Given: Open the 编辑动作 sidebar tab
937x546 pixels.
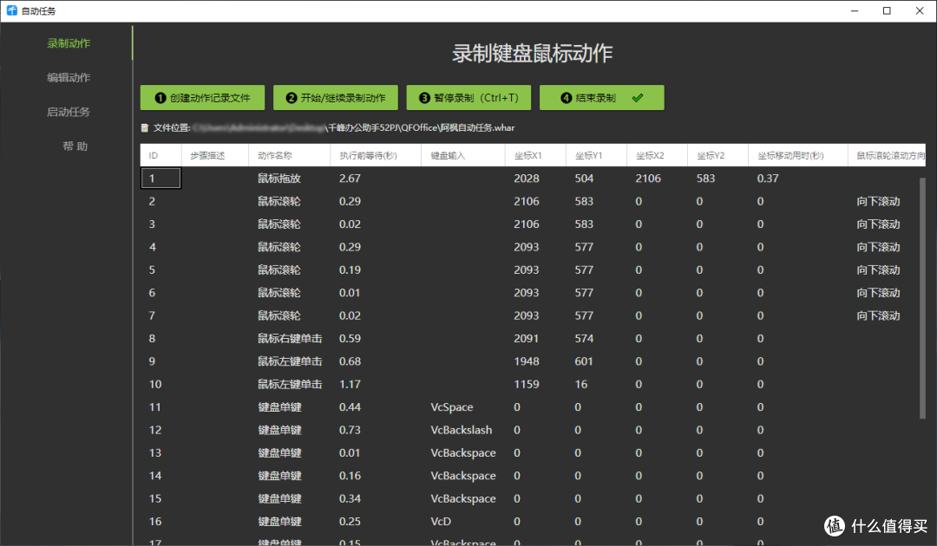Looking at the screenshot, I should [x=69, y=78].
